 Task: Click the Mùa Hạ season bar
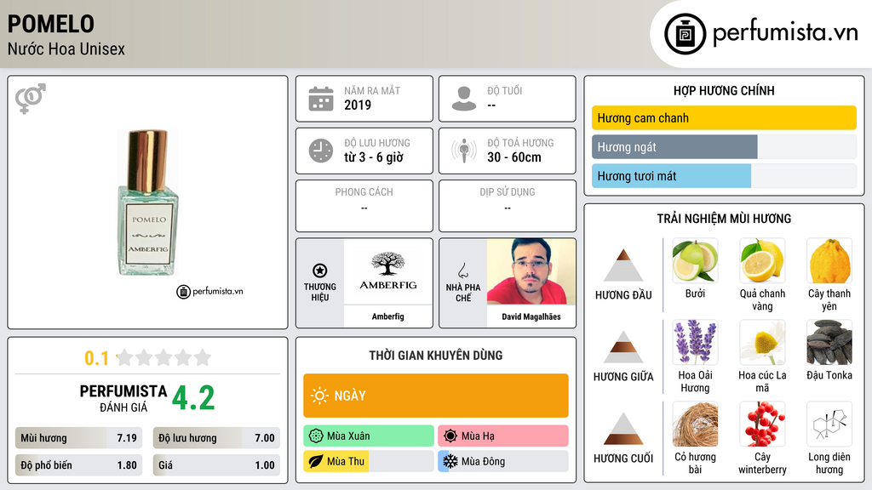[x=503, y=436]
